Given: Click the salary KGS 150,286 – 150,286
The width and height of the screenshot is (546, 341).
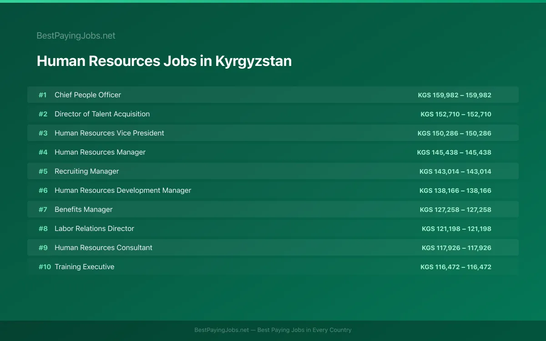Looking at the screenshot, I should [455, 133].
